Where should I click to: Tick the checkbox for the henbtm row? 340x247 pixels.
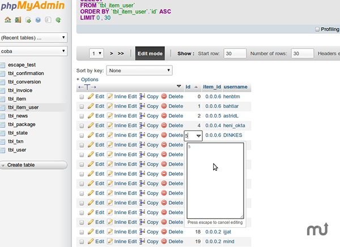[x=82, y=97]
